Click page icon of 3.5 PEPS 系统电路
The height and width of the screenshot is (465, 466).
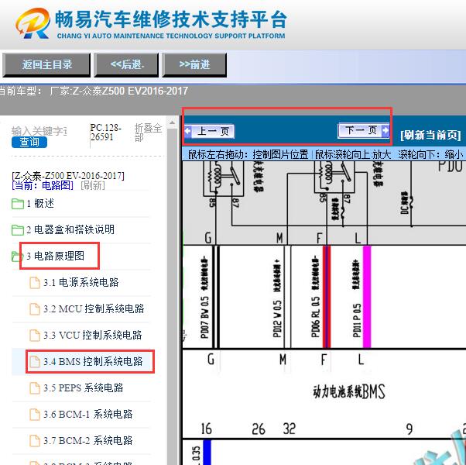tap(35, 388)
